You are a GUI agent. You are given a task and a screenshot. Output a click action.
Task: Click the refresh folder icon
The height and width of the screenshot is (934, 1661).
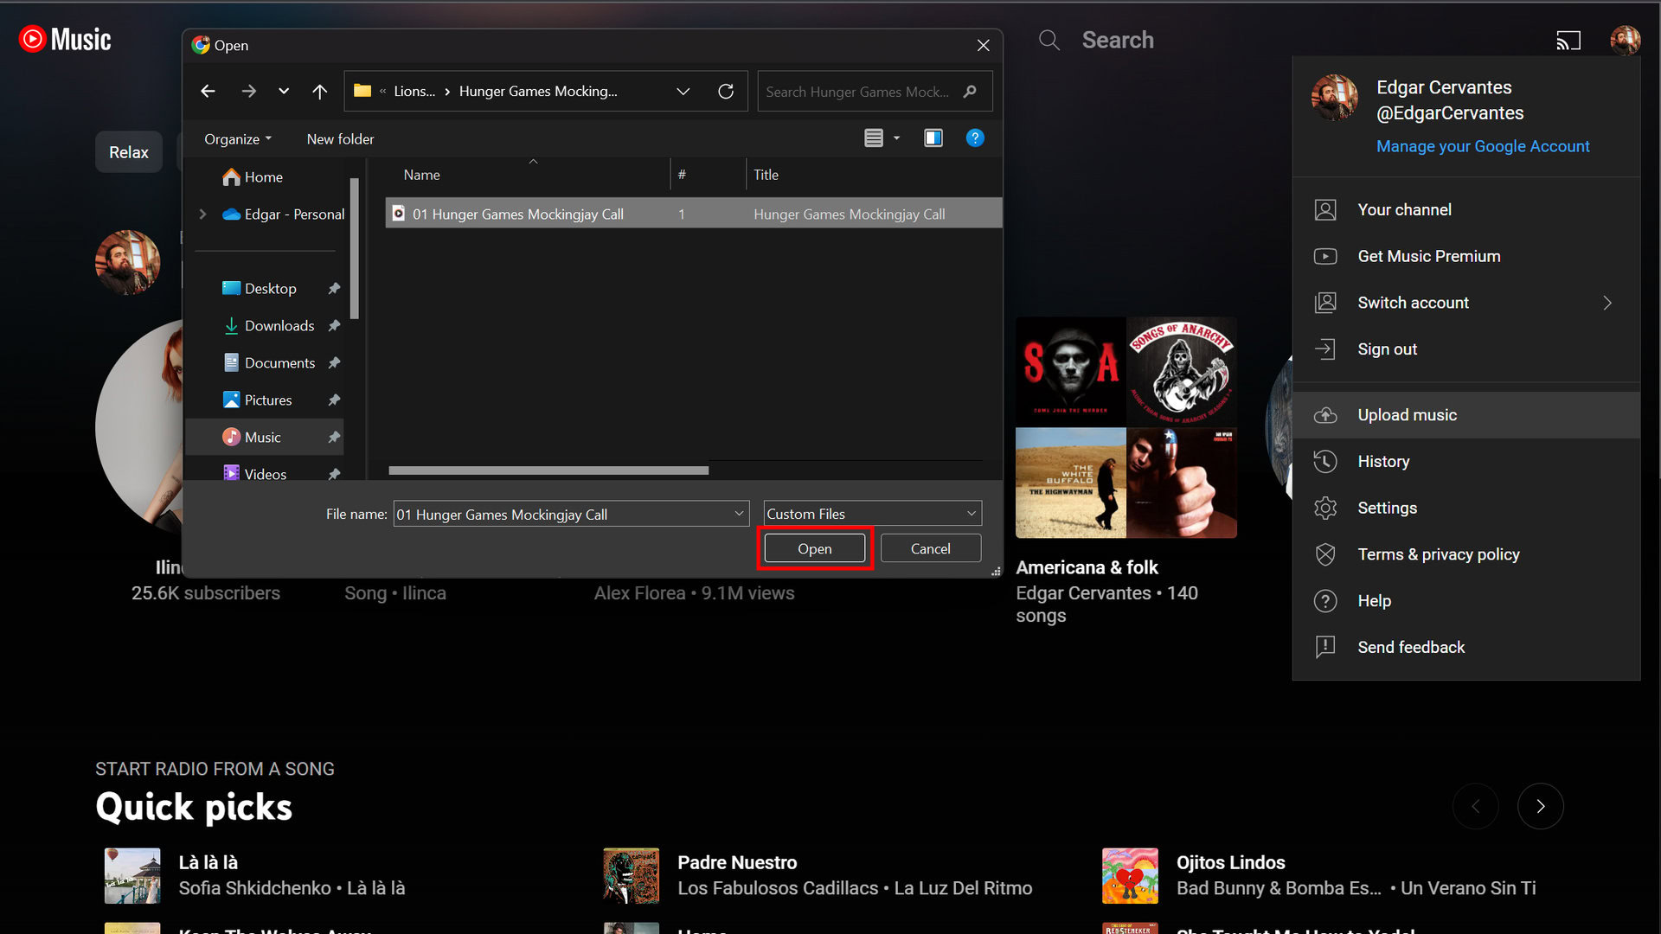726,91
